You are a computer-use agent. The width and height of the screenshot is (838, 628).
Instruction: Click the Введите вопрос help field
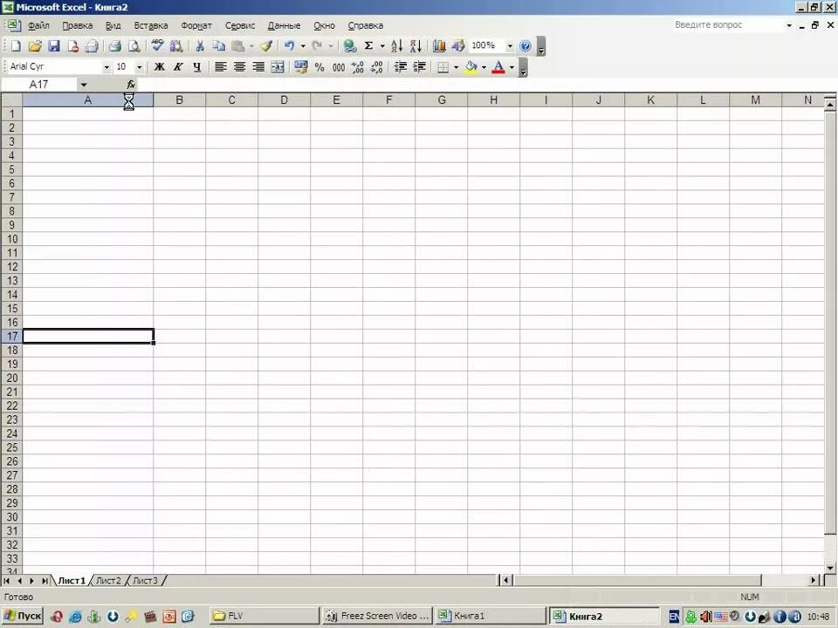pos(727,25)
